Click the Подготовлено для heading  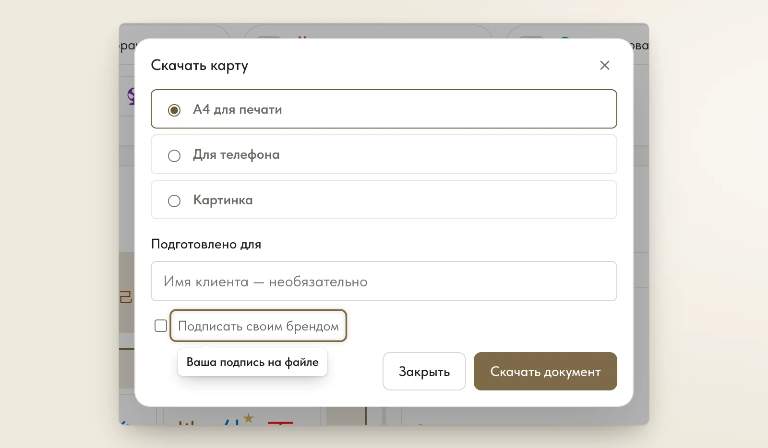(x=206, y=244)
